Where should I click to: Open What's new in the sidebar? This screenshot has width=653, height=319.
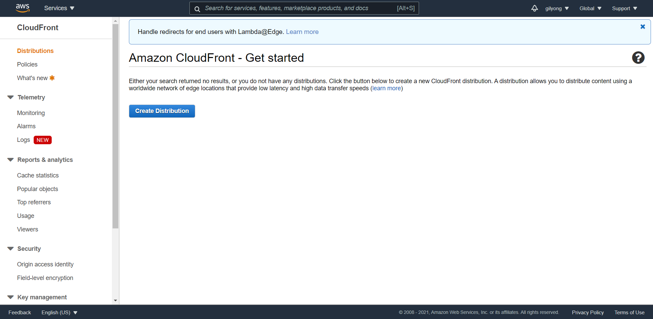pyautogui.click(x=32, y=78)
